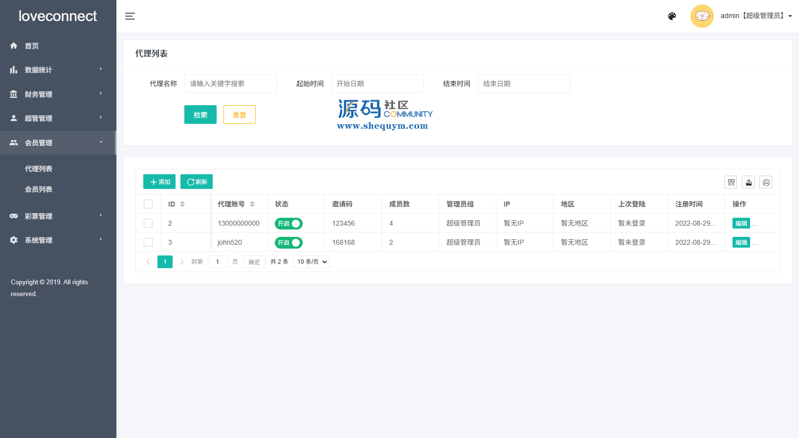Click the 开始日期 start date field

click(377, 84)
